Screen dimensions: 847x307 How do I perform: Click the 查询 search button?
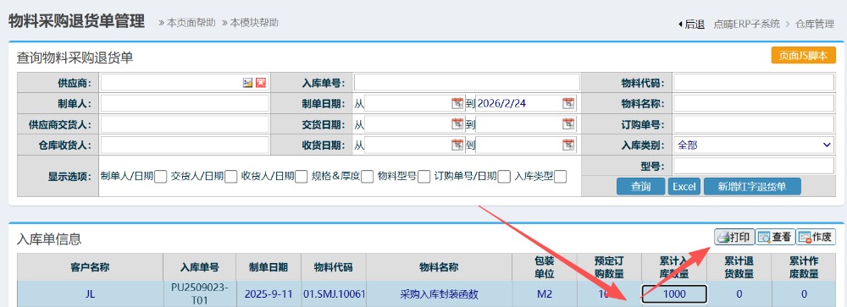(640, 187)
